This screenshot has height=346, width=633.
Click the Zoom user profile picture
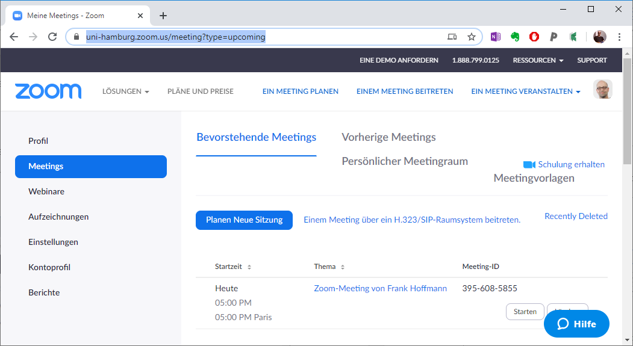pyautogui.click(x=603, y=89)
